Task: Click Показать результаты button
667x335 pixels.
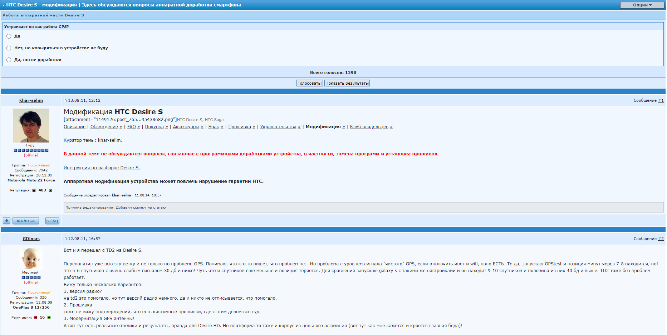Action: pyautogui.click(x=347, y=83)
